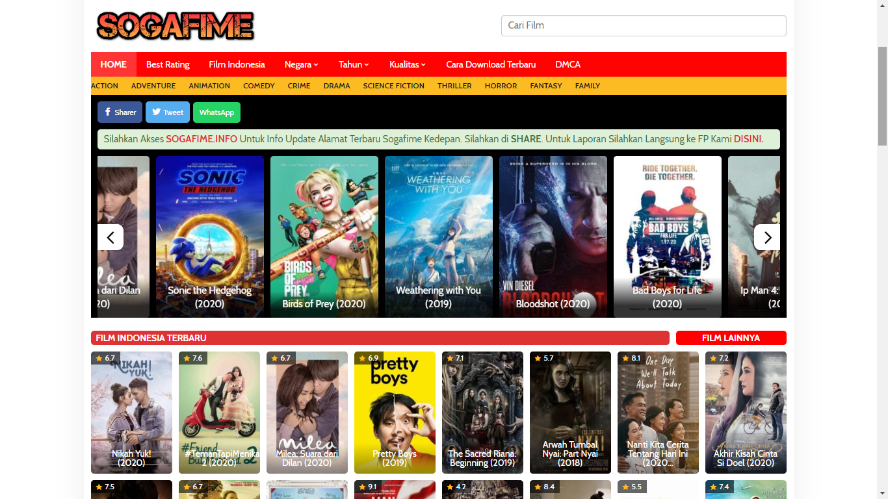Viewport: 888px width, 499px height.
Task: Click the page's vertical scrollbar
Action: (882, 96)
